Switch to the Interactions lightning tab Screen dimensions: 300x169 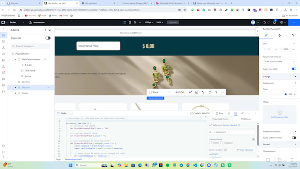[x=280, y=35]
